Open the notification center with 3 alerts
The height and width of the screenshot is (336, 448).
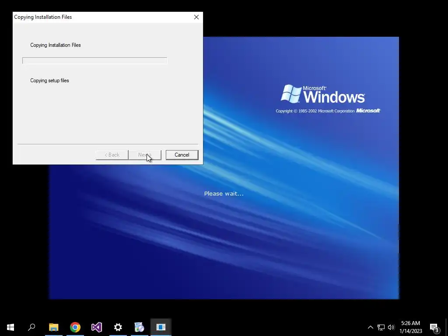(x=434, y=327)
